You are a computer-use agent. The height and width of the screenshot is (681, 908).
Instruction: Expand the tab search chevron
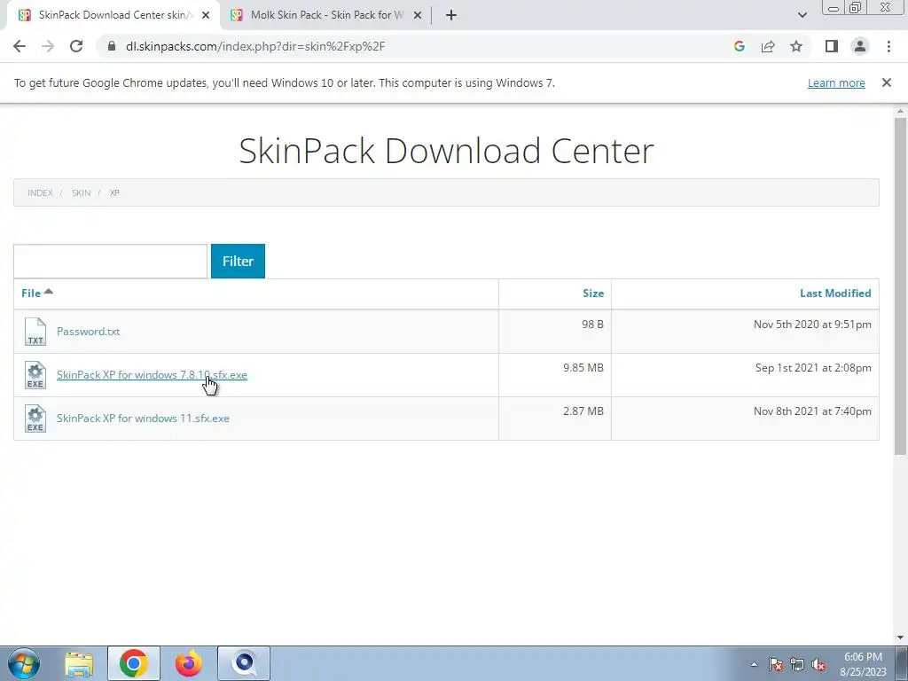(x=802, y=15)
